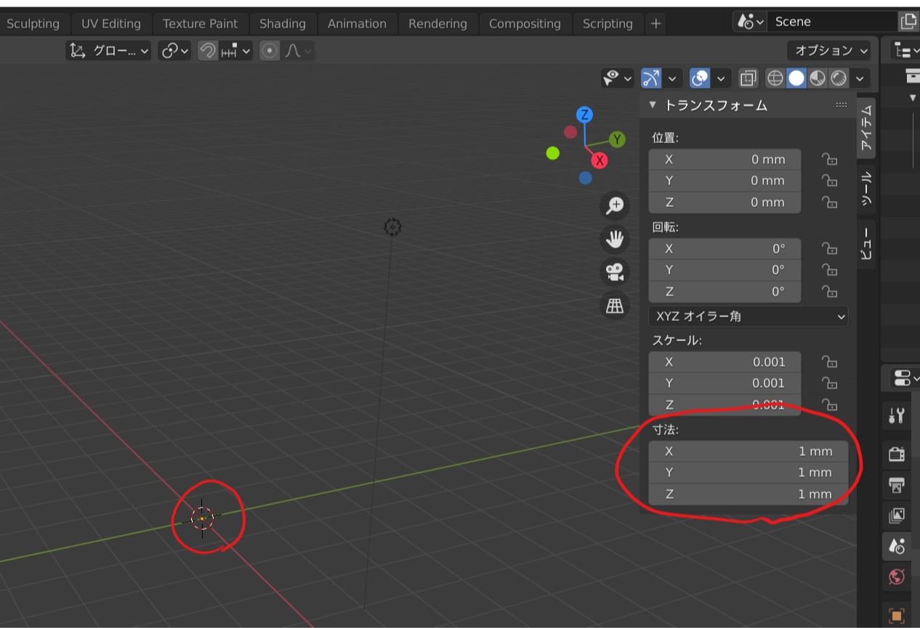The height and width of the screenshot is (628, 920).
Task: Toggle proportional editing
Action: click(270, 51)
